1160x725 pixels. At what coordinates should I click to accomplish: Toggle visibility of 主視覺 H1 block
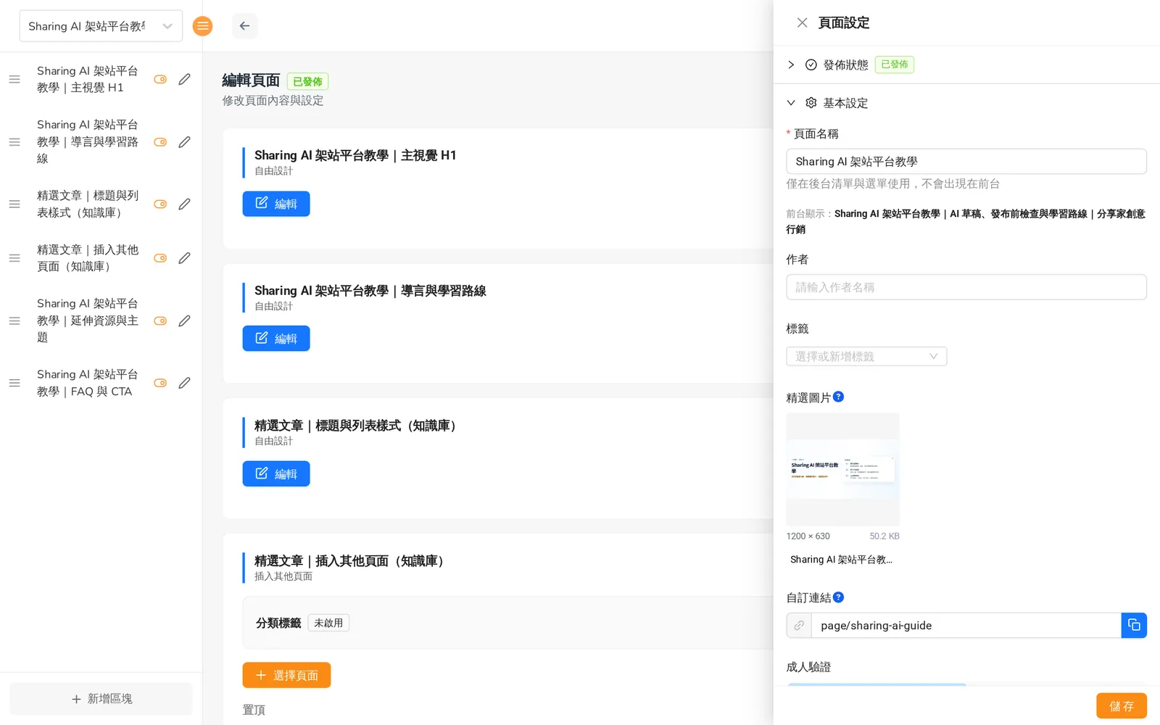click(160, 79)
